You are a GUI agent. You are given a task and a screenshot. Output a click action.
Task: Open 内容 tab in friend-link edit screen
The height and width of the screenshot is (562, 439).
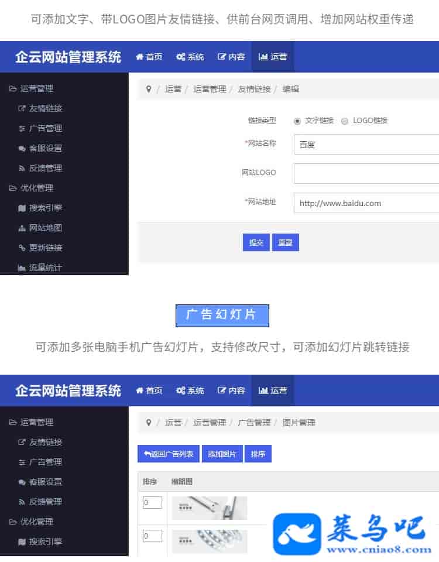[x=231, y=57]
